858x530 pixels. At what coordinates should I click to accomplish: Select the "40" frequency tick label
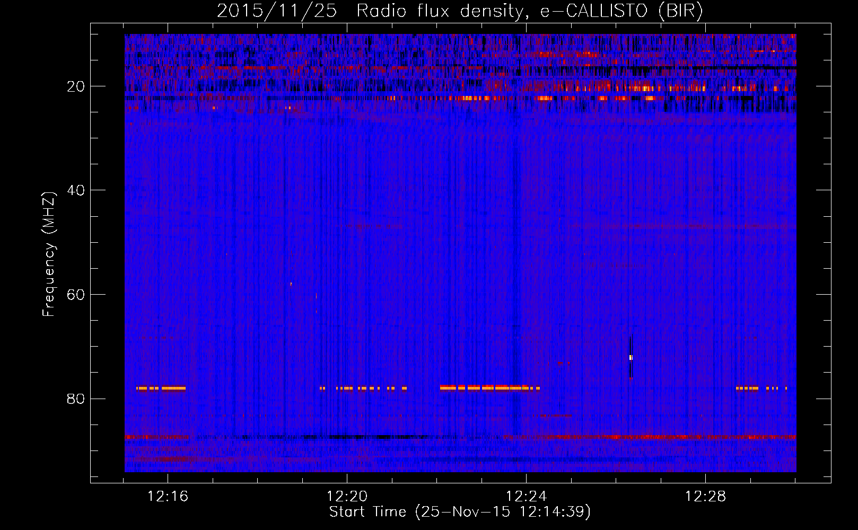point(76,190)
